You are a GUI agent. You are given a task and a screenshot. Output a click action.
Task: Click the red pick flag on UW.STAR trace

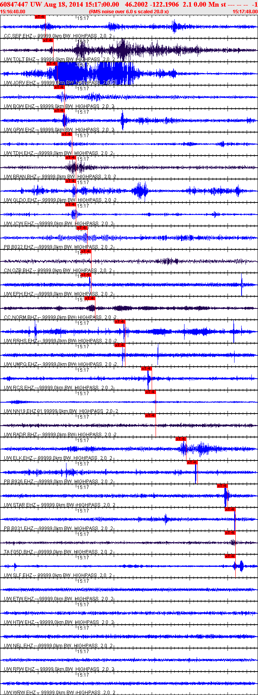[x=222, y=486]
